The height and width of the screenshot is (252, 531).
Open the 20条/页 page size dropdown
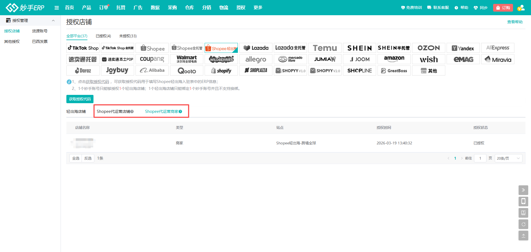[508, 158]
